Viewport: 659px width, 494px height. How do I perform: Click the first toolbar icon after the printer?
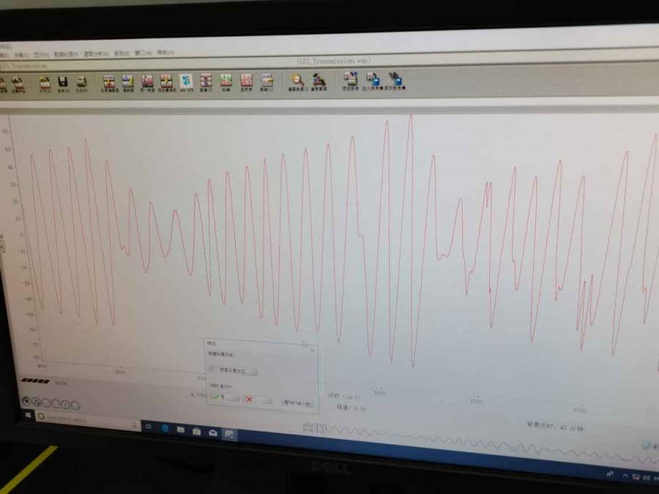[109, 83]
